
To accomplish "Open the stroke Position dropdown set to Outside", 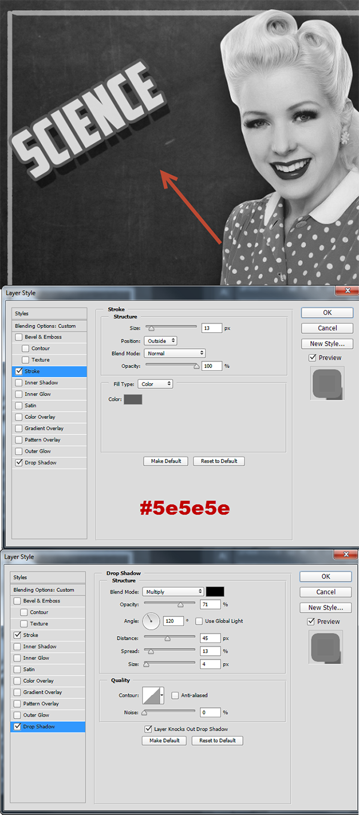I will [x=160, y=341].
